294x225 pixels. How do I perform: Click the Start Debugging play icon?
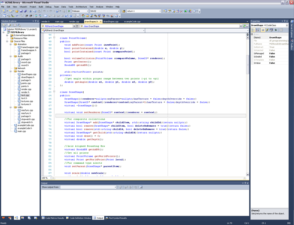coord(69,11)
